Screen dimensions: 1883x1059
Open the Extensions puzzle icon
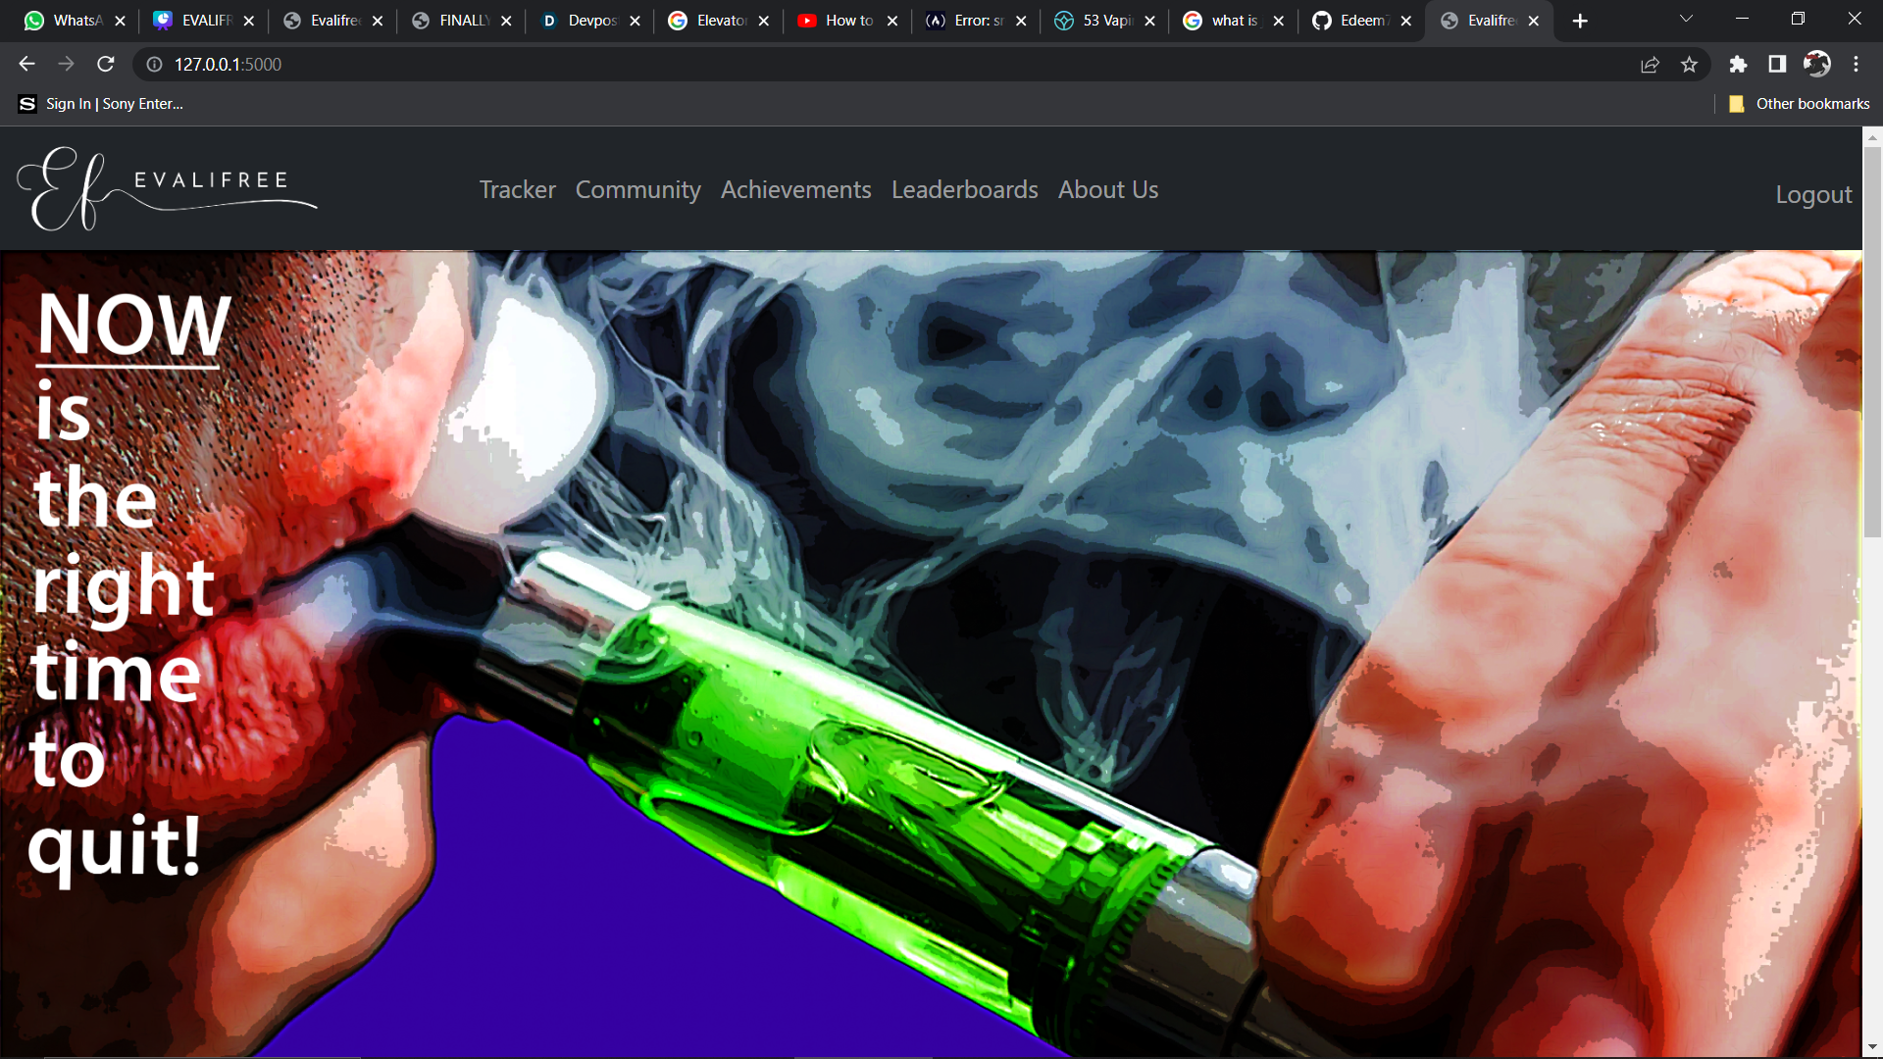(x=1738, y=64)
